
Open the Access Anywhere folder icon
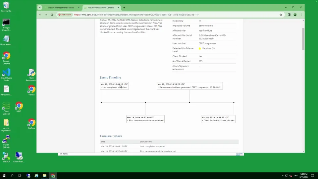click(x=6, y=125)
